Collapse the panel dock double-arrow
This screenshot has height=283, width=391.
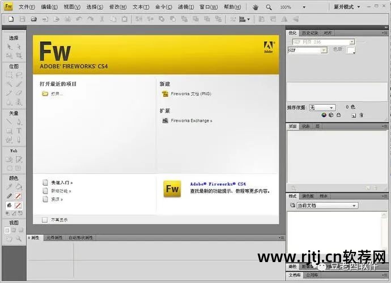[386, 27]
